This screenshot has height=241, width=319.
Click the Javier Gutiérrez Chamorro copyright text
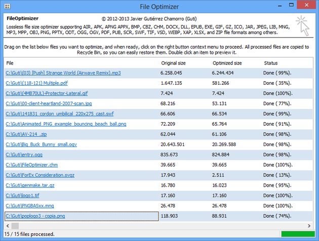click(x=149, y=19)
